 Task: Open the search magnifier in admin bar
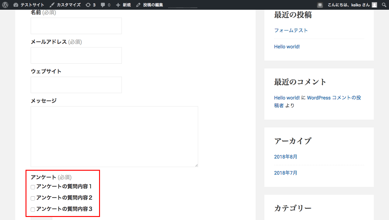click(x=384, y=5)
